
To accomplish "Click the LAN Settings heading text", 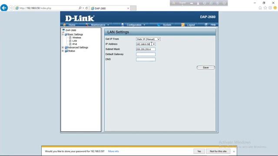I will tap(118, 32).
